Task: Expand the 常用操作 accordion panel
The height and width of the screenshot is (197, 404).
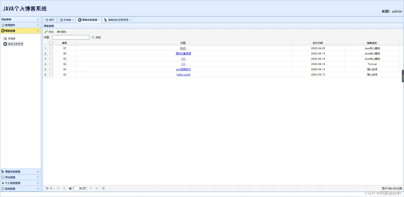Action: point(38,25)
